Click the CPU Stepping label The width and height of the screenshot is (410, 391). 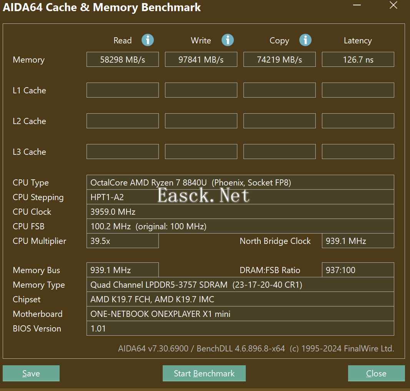point(38,197)
